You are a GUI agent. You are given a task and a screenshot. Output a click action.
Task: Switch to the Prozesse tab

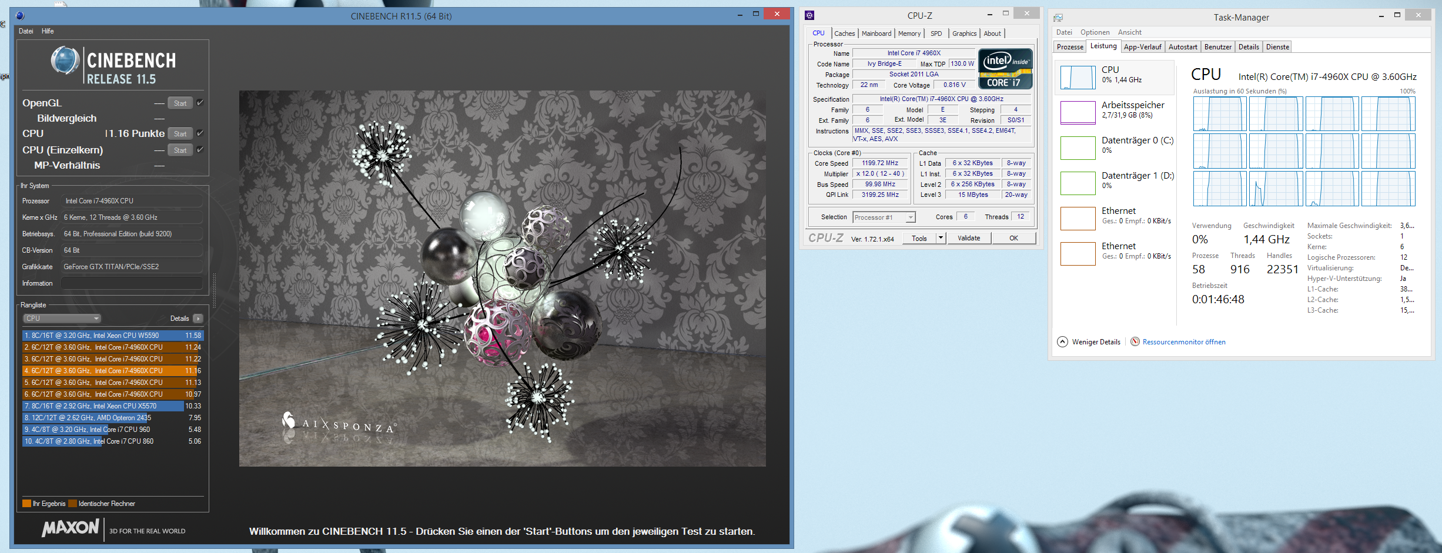(1070, 47)
